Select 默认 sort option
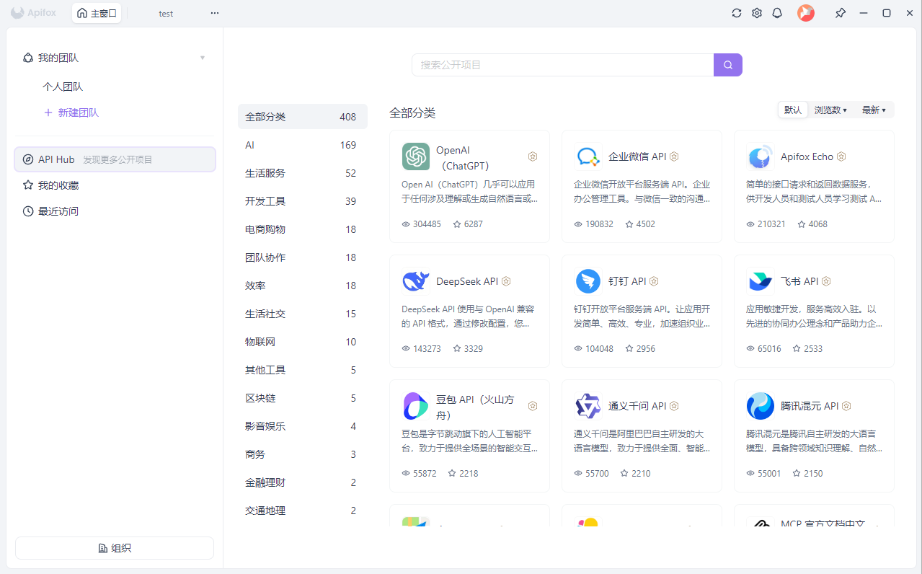The width and height of the screenshot is (922, 574). pyautogui.click(x=793, y=110)
